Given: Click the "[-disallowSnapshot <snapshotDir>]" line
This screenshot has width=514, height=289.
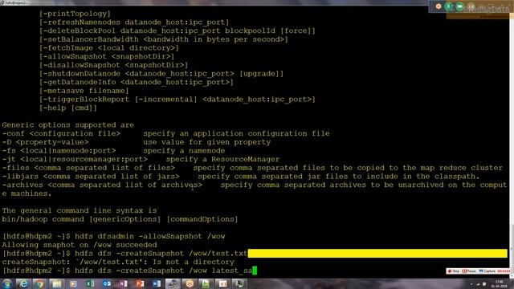Looking at the screenshot, I should coord(113,65).
